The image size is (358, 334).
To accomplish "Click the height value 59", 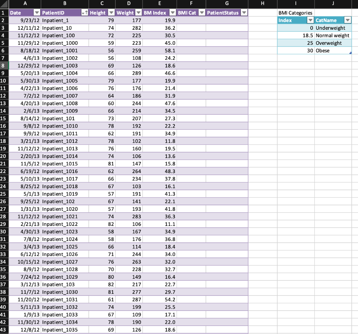I will click(102, 43).
